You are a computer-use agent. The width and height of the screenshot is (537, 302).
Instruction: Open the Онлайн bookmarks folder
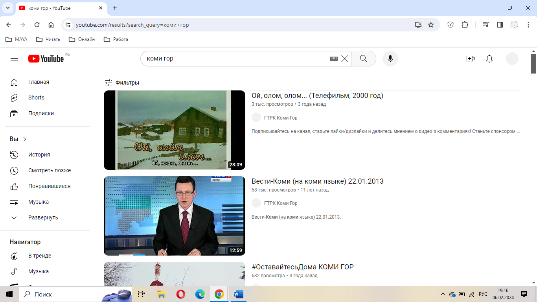tap(82, 39)
